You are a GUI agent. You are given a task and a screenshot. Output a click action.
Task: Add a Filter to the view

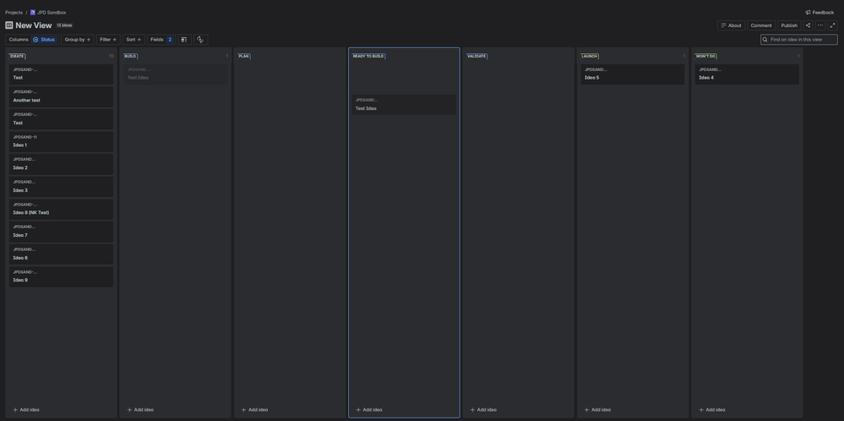pyautogui.click(x=108, y=39)
